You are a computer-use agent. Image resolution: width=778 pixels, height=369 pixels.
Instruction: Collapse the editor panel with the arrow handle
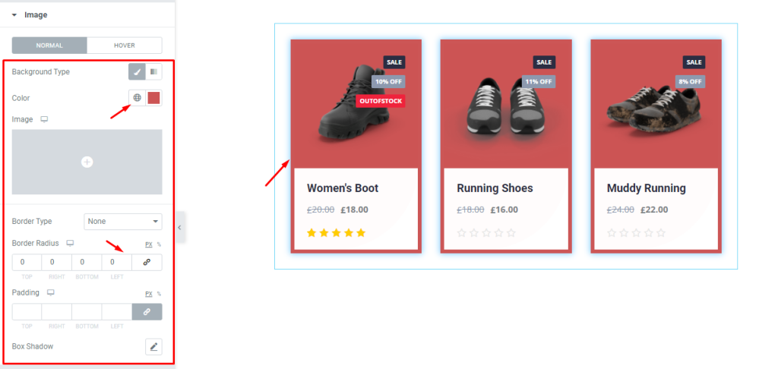click(x=180, y=227)
